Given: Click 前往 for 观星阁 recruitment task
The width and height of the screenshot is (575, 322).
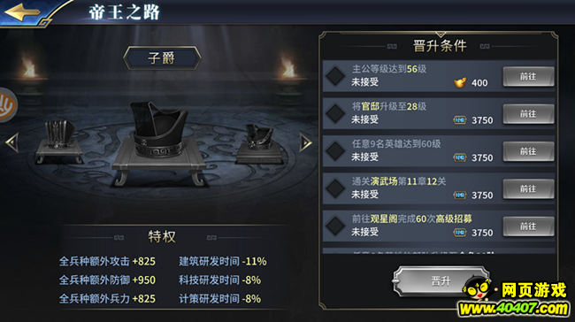Looking at the screenshot, I should pos(528,226).
